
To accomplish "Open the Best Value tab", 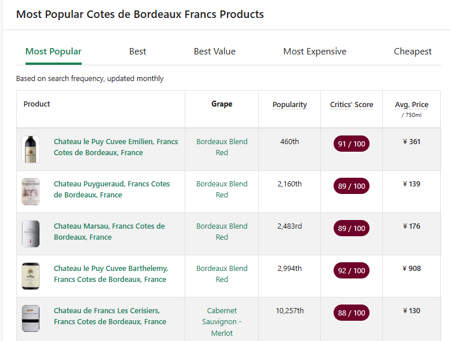I will coord(214,52).
